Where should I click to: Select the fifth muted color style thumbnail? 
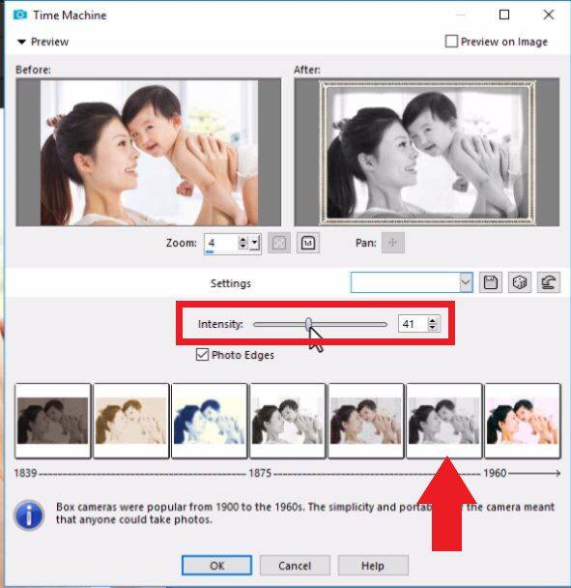pyautogui.click(x=366, y=421)
